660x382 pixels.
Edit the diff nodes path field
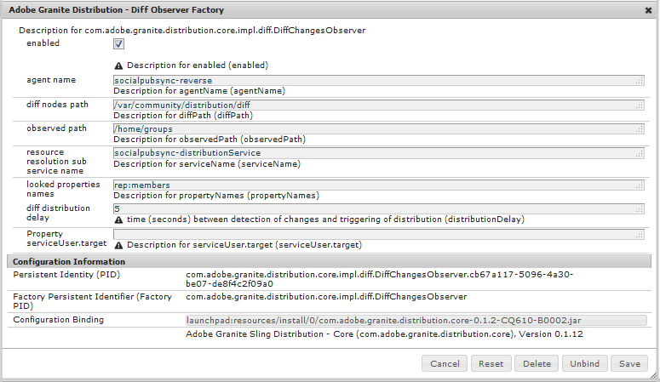point(379,105)
